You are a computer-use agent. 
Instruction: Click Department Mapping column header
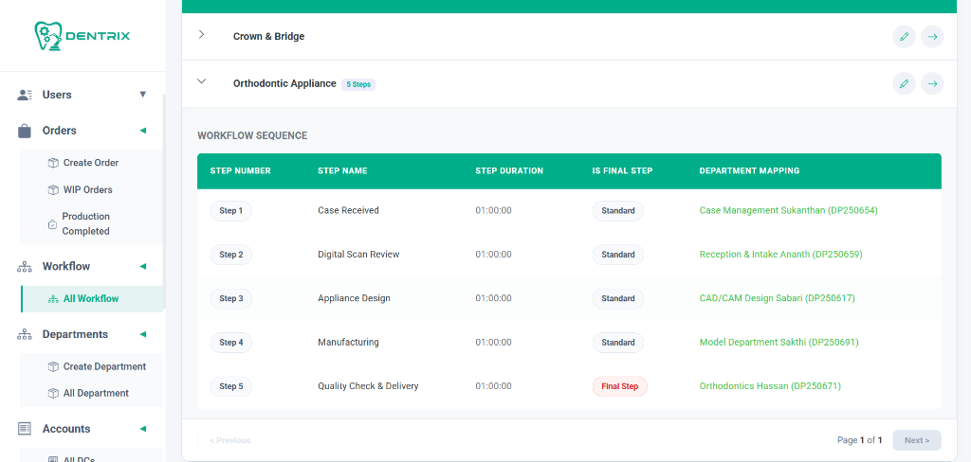(x=749, y=170)
